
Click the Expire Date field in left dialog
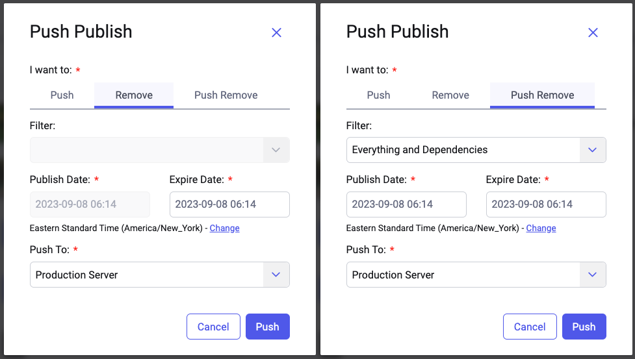click(x=229, y=204)
